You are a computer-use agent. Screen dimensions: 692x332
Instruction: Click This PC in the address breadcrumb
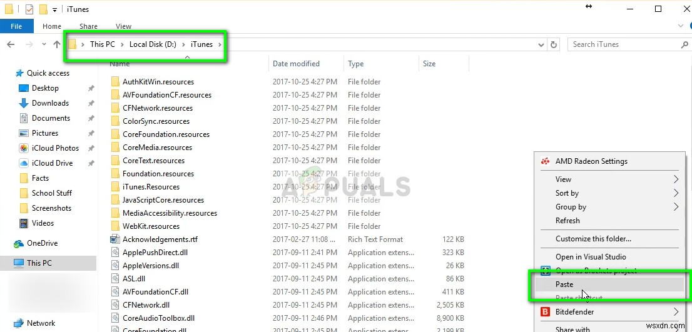click(x=103, y=44)
